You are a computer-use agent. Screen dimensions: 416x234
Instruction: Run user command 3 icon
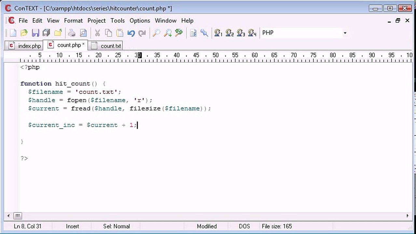pyautogui.click(x=241, y=33)
